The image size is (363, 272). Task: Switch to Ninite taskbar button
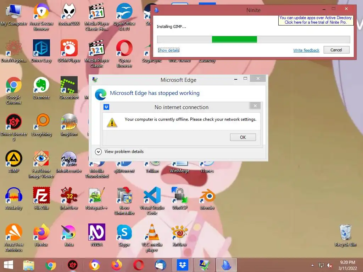tap(226, 265)
